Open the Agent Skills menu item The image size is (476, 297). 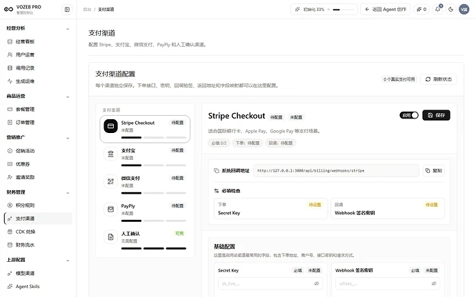[38, 287]
